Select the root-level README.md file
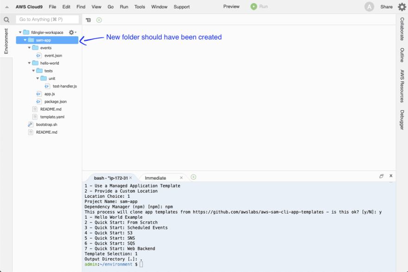Image resolution: width=408 pixels, height=272 pixels. coord(46,132)
